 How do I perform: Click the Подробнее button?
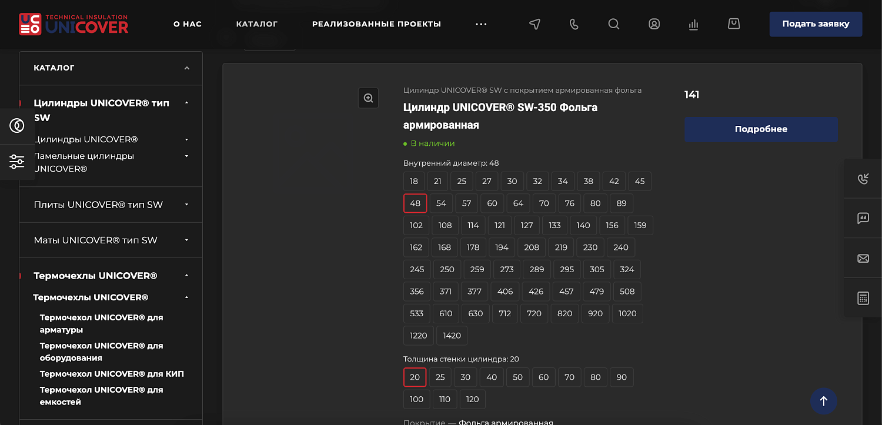[x=761, y=129]
